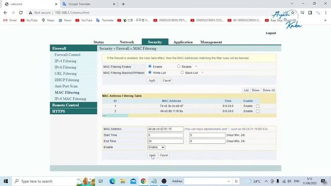Image resolution: width=331 pixels, height=186 pixels.
Task: Open URL Filtering page
Action: [x=66, y=73]
